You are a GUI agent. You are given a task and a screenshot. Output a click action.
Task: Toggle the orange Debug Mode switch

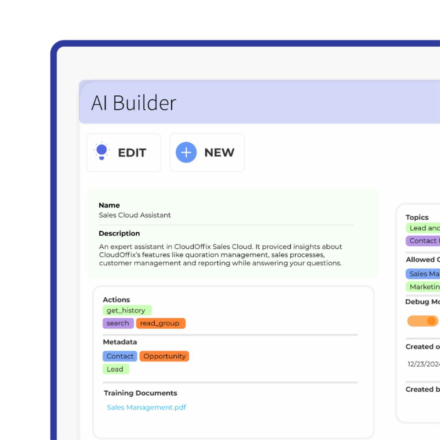tap(423, 321)
